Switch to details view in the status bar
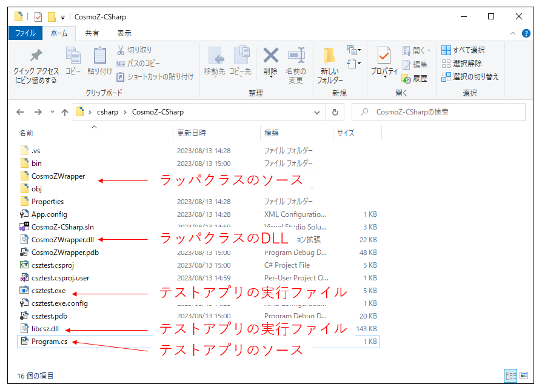This screenshot has width=542, height=390. pos(510,375)
